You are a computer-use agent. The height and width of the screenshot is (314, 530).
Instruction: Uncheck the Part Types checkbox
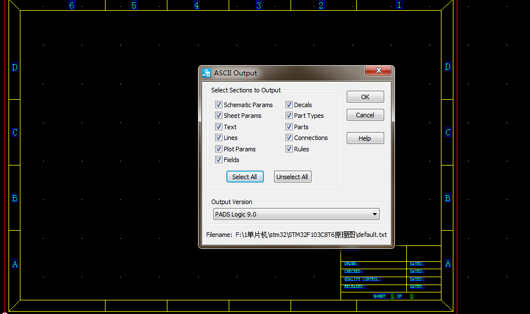(x=289, y=116)
